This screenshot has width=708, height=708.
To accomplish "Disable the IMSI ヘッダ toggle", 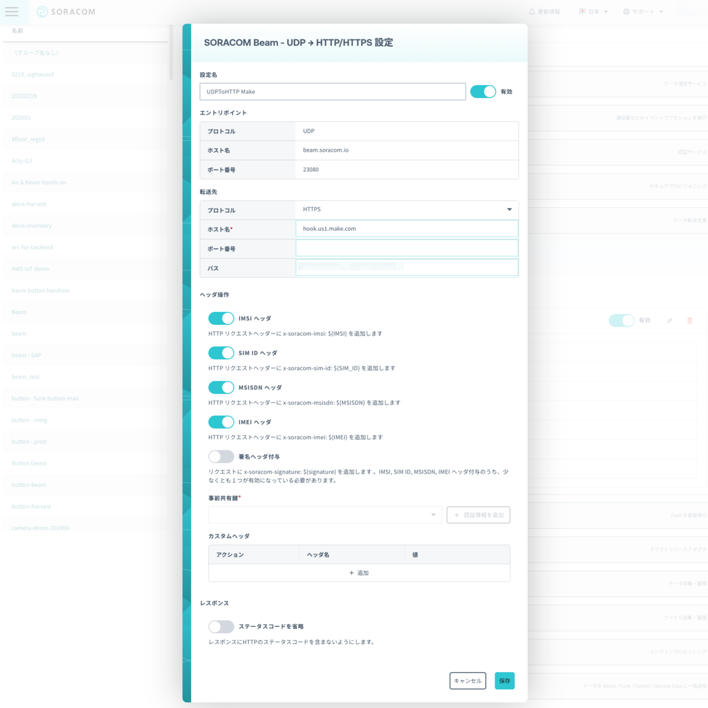I will click(x=221, y=318).
